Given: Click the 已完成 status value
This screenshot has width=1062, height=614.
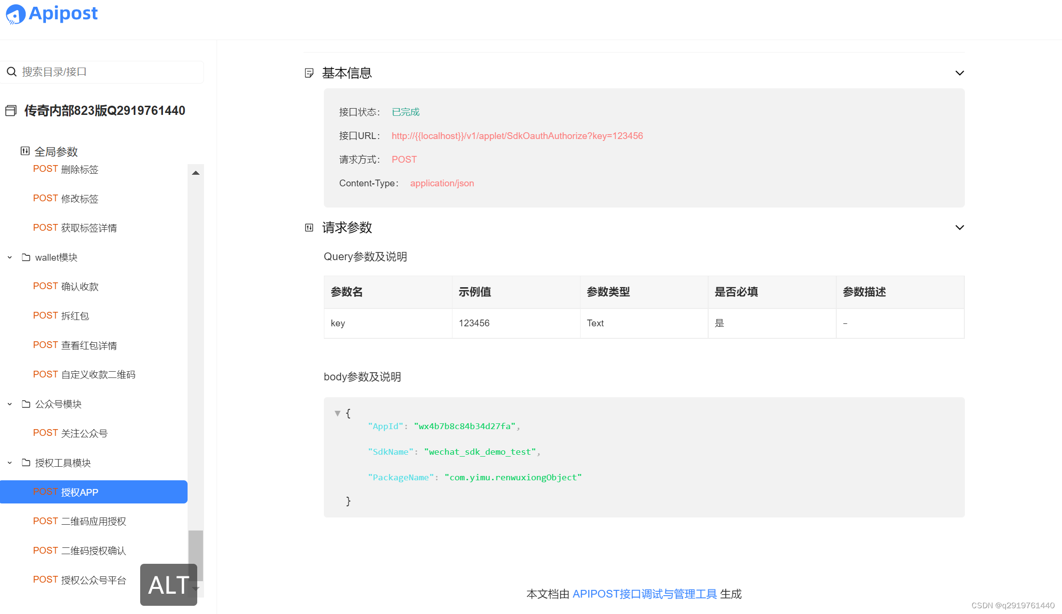Looking at the screenshot, I should coord(406,112).
